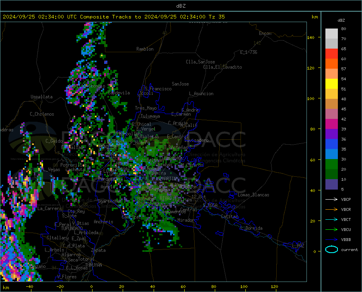Click the L_Asuncion map label

coord(201,94)
